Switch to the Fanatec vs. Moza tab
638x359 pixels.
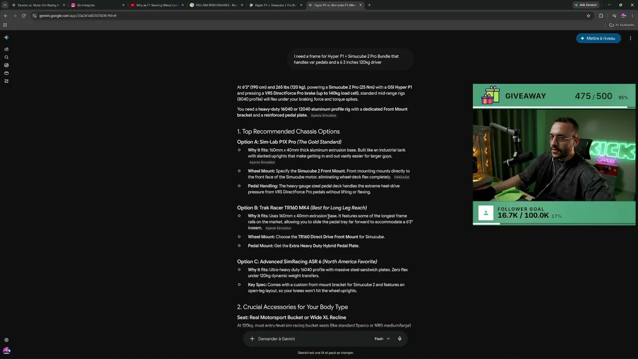pyautogui.click(x=38, y=5)
